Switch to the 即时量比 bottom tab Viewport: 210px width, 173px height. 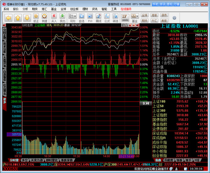point(52,160)
